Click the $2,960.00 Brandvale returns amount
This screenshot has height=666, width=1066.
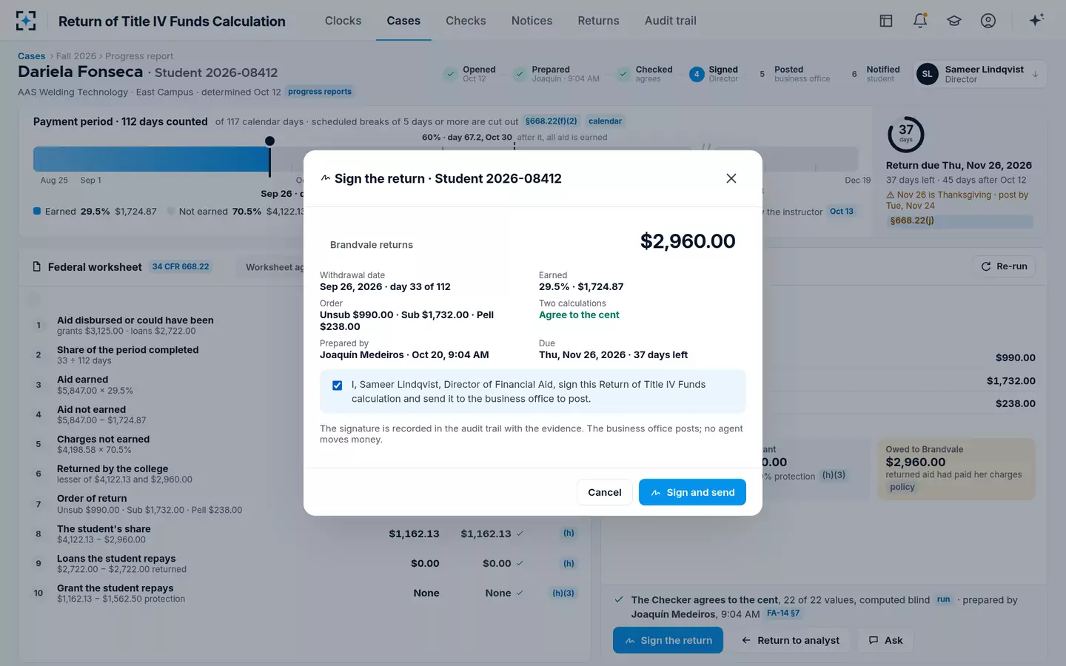coord(688,241)
